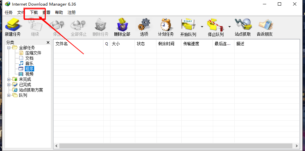Expand the 未完成 tree node
The width and height of the screenshot is (305, 151).
[x=9, y=80]
